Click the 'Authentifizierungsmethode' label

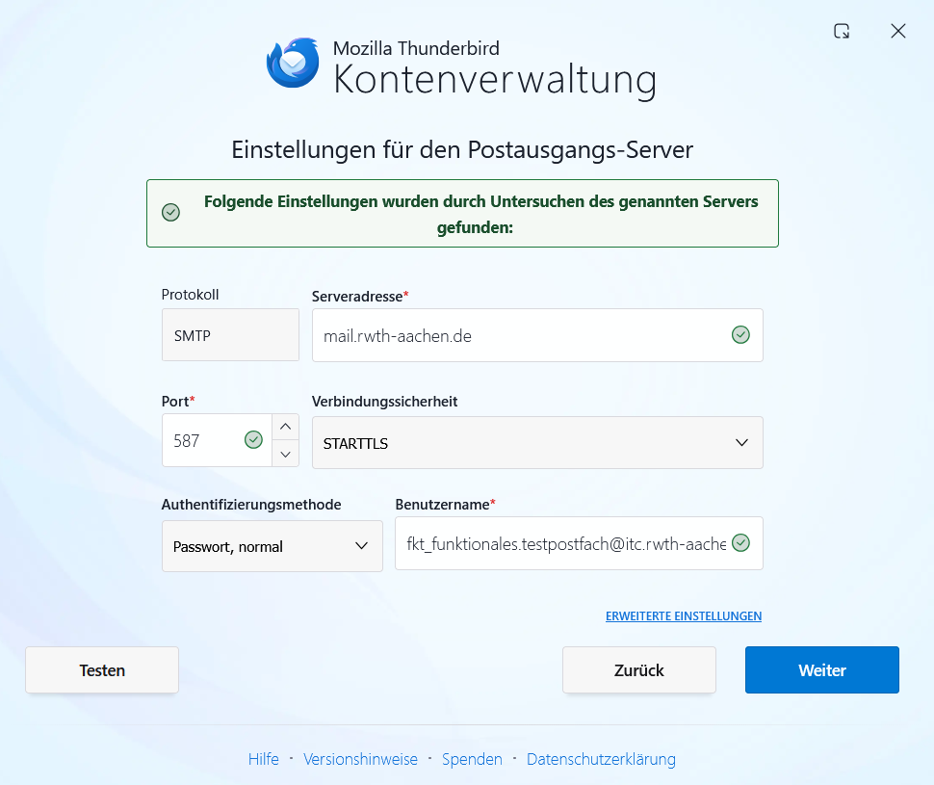(251, 505)
